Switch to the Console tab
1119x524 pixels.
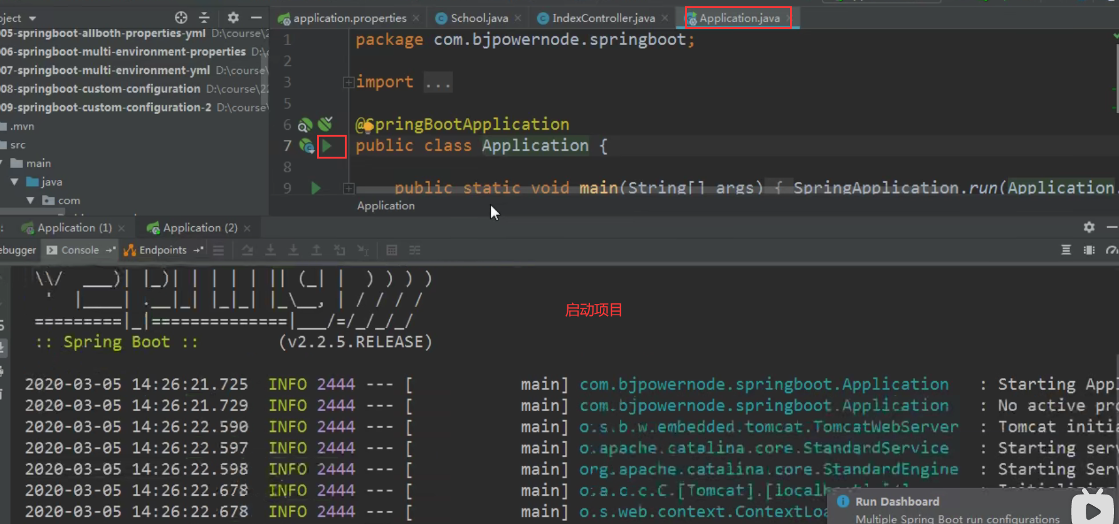(80, 250)
